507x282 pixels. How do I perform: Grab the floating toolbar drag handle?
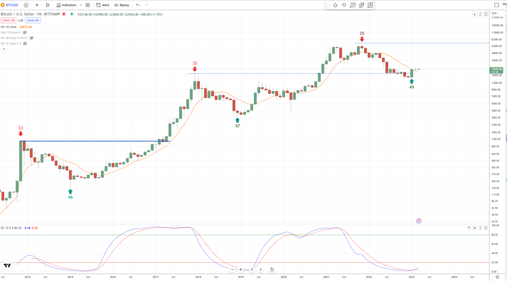(328, 5)
